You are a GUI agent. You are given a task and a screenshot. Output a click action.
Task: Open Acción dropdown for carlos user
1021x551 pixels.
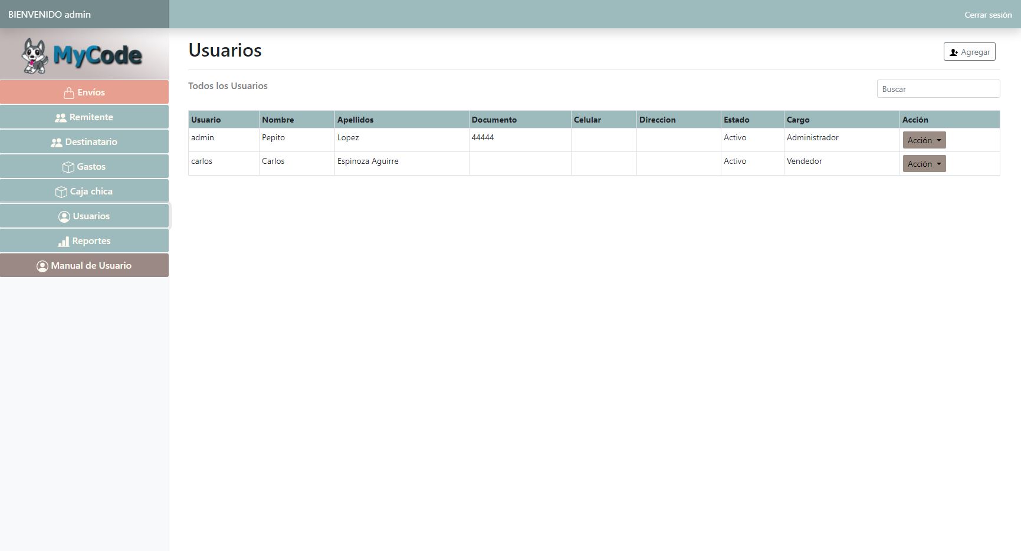[x=924, y=164]
